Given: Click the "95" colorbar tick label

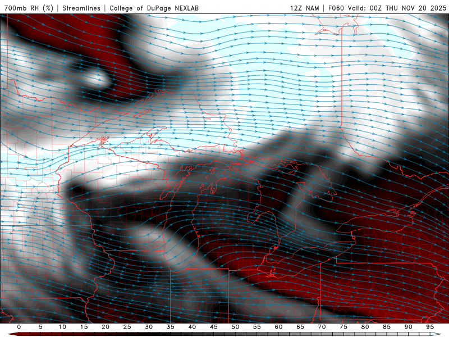Looking at the screenshot, I should tap(430, 327).
